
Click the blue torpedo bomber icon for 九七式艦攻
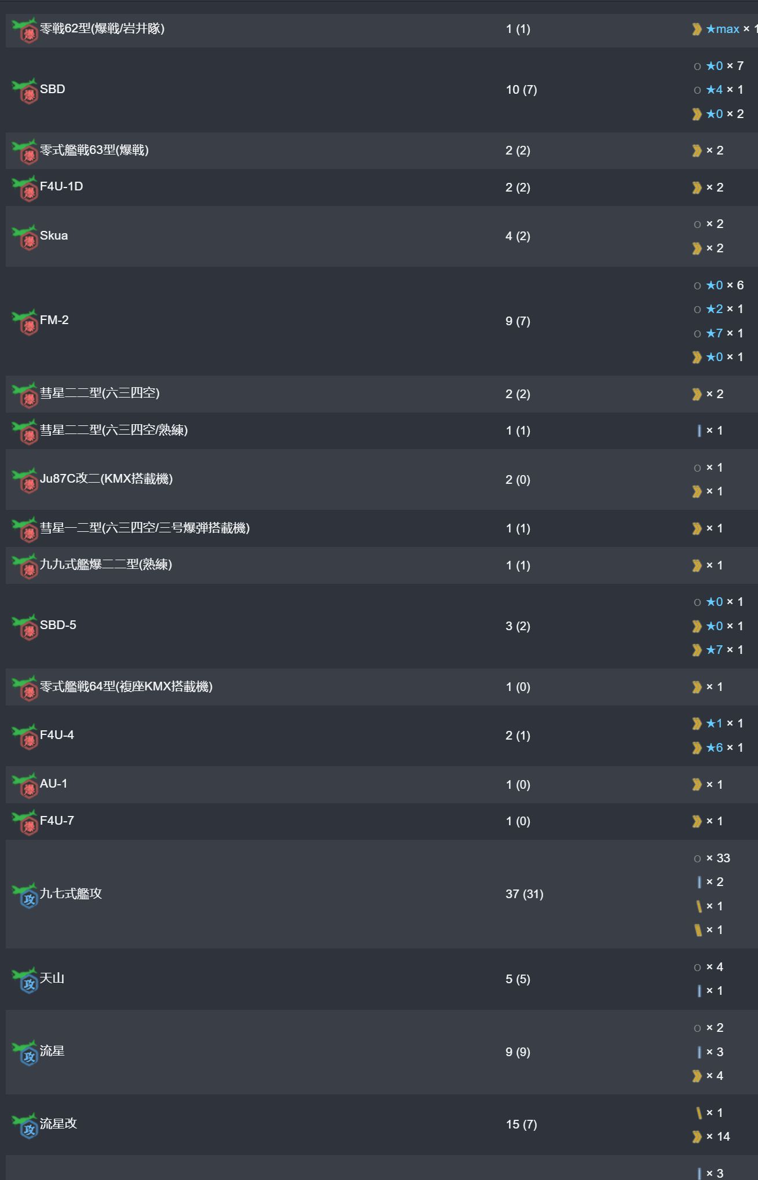pos(25,895)
